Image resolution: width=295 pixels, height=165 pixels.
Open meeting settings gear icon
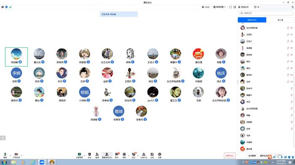160,155
